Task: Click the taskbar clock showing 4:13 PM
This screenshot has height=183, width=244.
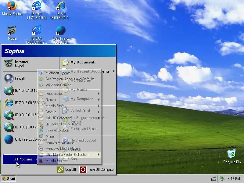Action: pyautogui.click(x=234, y=179)
